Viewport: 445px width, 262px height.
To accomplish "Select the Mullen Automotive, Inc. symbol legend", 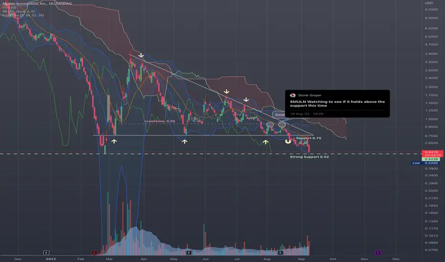I will (37, 3).
